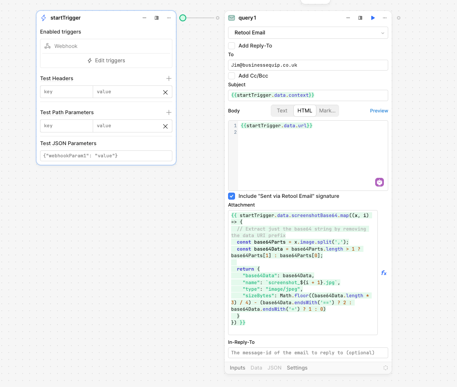Image resolution: width=457 pixels, height=387 pixels.
Task: Open the Settings tab in query1
Action: coord(297,368)
